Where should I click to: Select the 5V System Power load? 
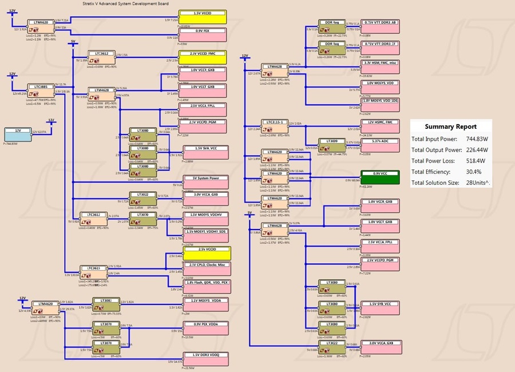click(x=206, y=183)
